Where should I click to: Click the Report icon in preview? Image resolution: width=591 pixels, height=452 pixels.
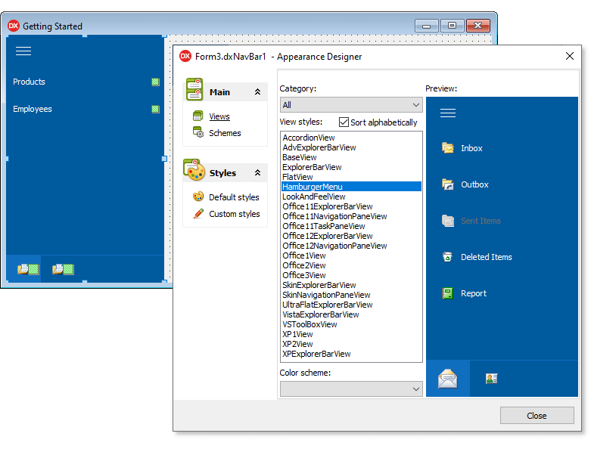pyautogui.click(x=448, y=293)
